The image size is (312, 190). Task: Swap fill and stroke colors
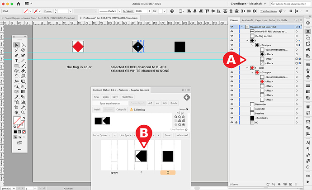tap(24, 118)
